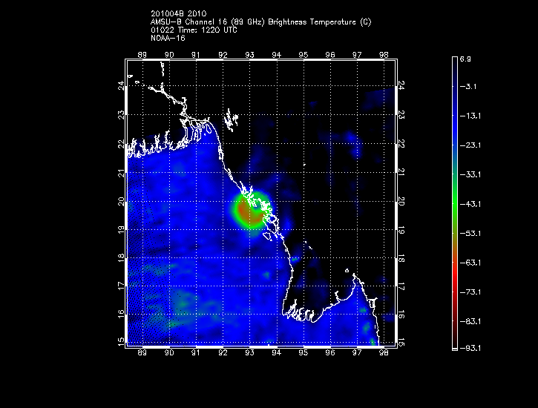
Task: Click latitude 19 on the right axis
Action: coord(401,231)
